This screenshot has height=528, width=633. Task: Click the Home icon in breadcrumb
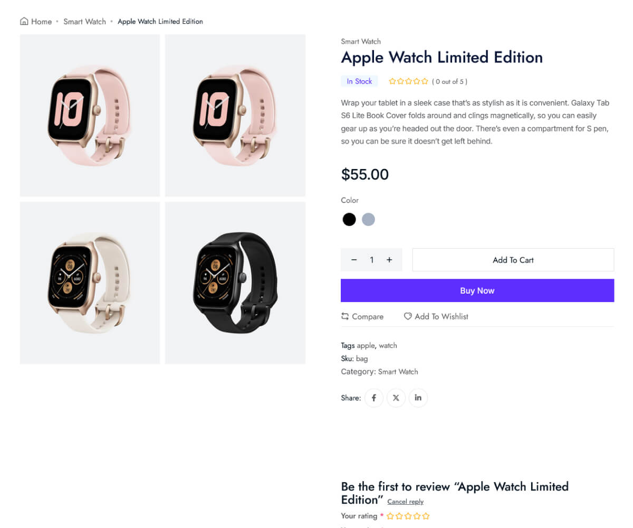click(x=24, y=22)
